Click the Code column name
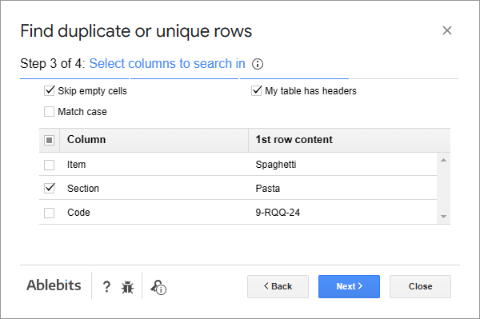 coord(78,213)
